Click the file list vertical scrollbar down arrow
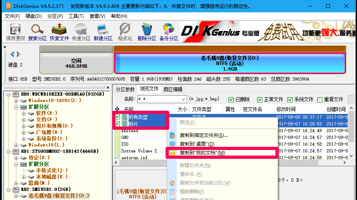The width and height of the screenshot is (357, 200). click(351, 156)
